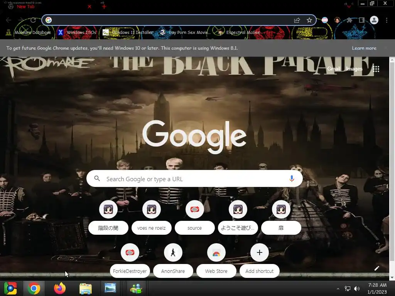Screen dimensions: 395x296
Task: Switch to Chrome on the taskbar
Action: 34,288
